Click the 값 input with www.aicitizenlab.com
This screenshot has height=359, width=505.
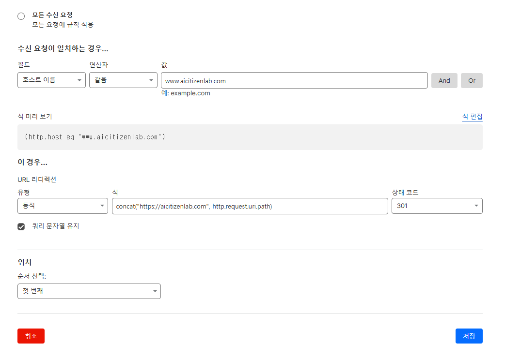294,80
